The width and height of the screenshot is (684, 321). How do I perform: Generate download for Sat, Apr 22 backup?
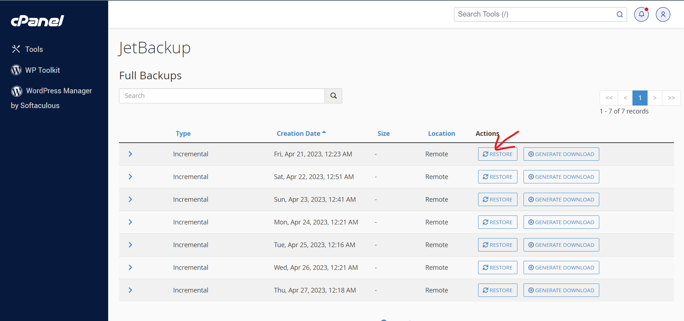(561, 177)
